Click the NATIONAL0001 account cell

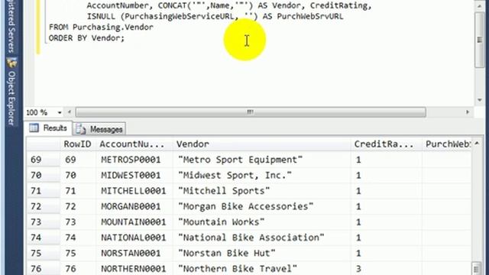click(134, 238)
